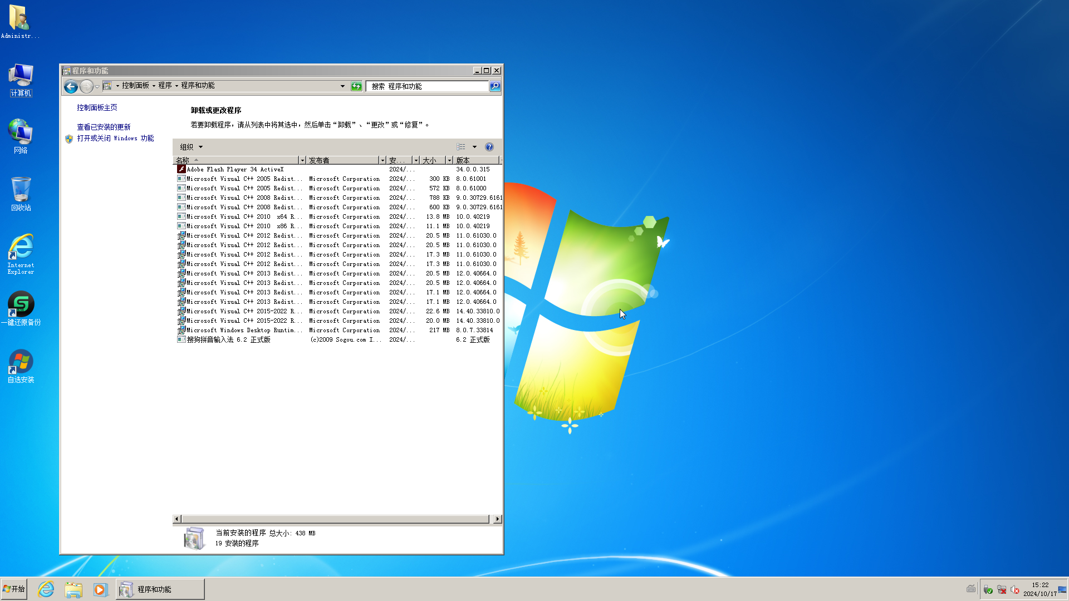This screenshot has height=601, width=1069.
Task: Open the recent pages dropdown arrow
Action: point(97,86)
